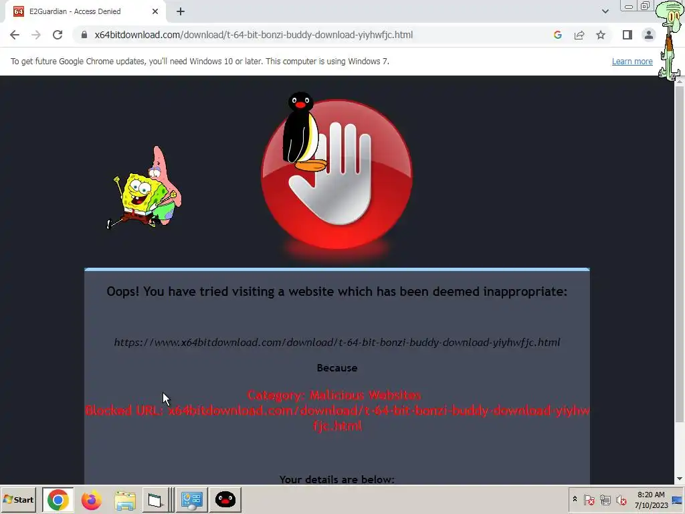Click the Google icon in address bar
The height and width of the screenshot is (514, 685).
point(557,35)
